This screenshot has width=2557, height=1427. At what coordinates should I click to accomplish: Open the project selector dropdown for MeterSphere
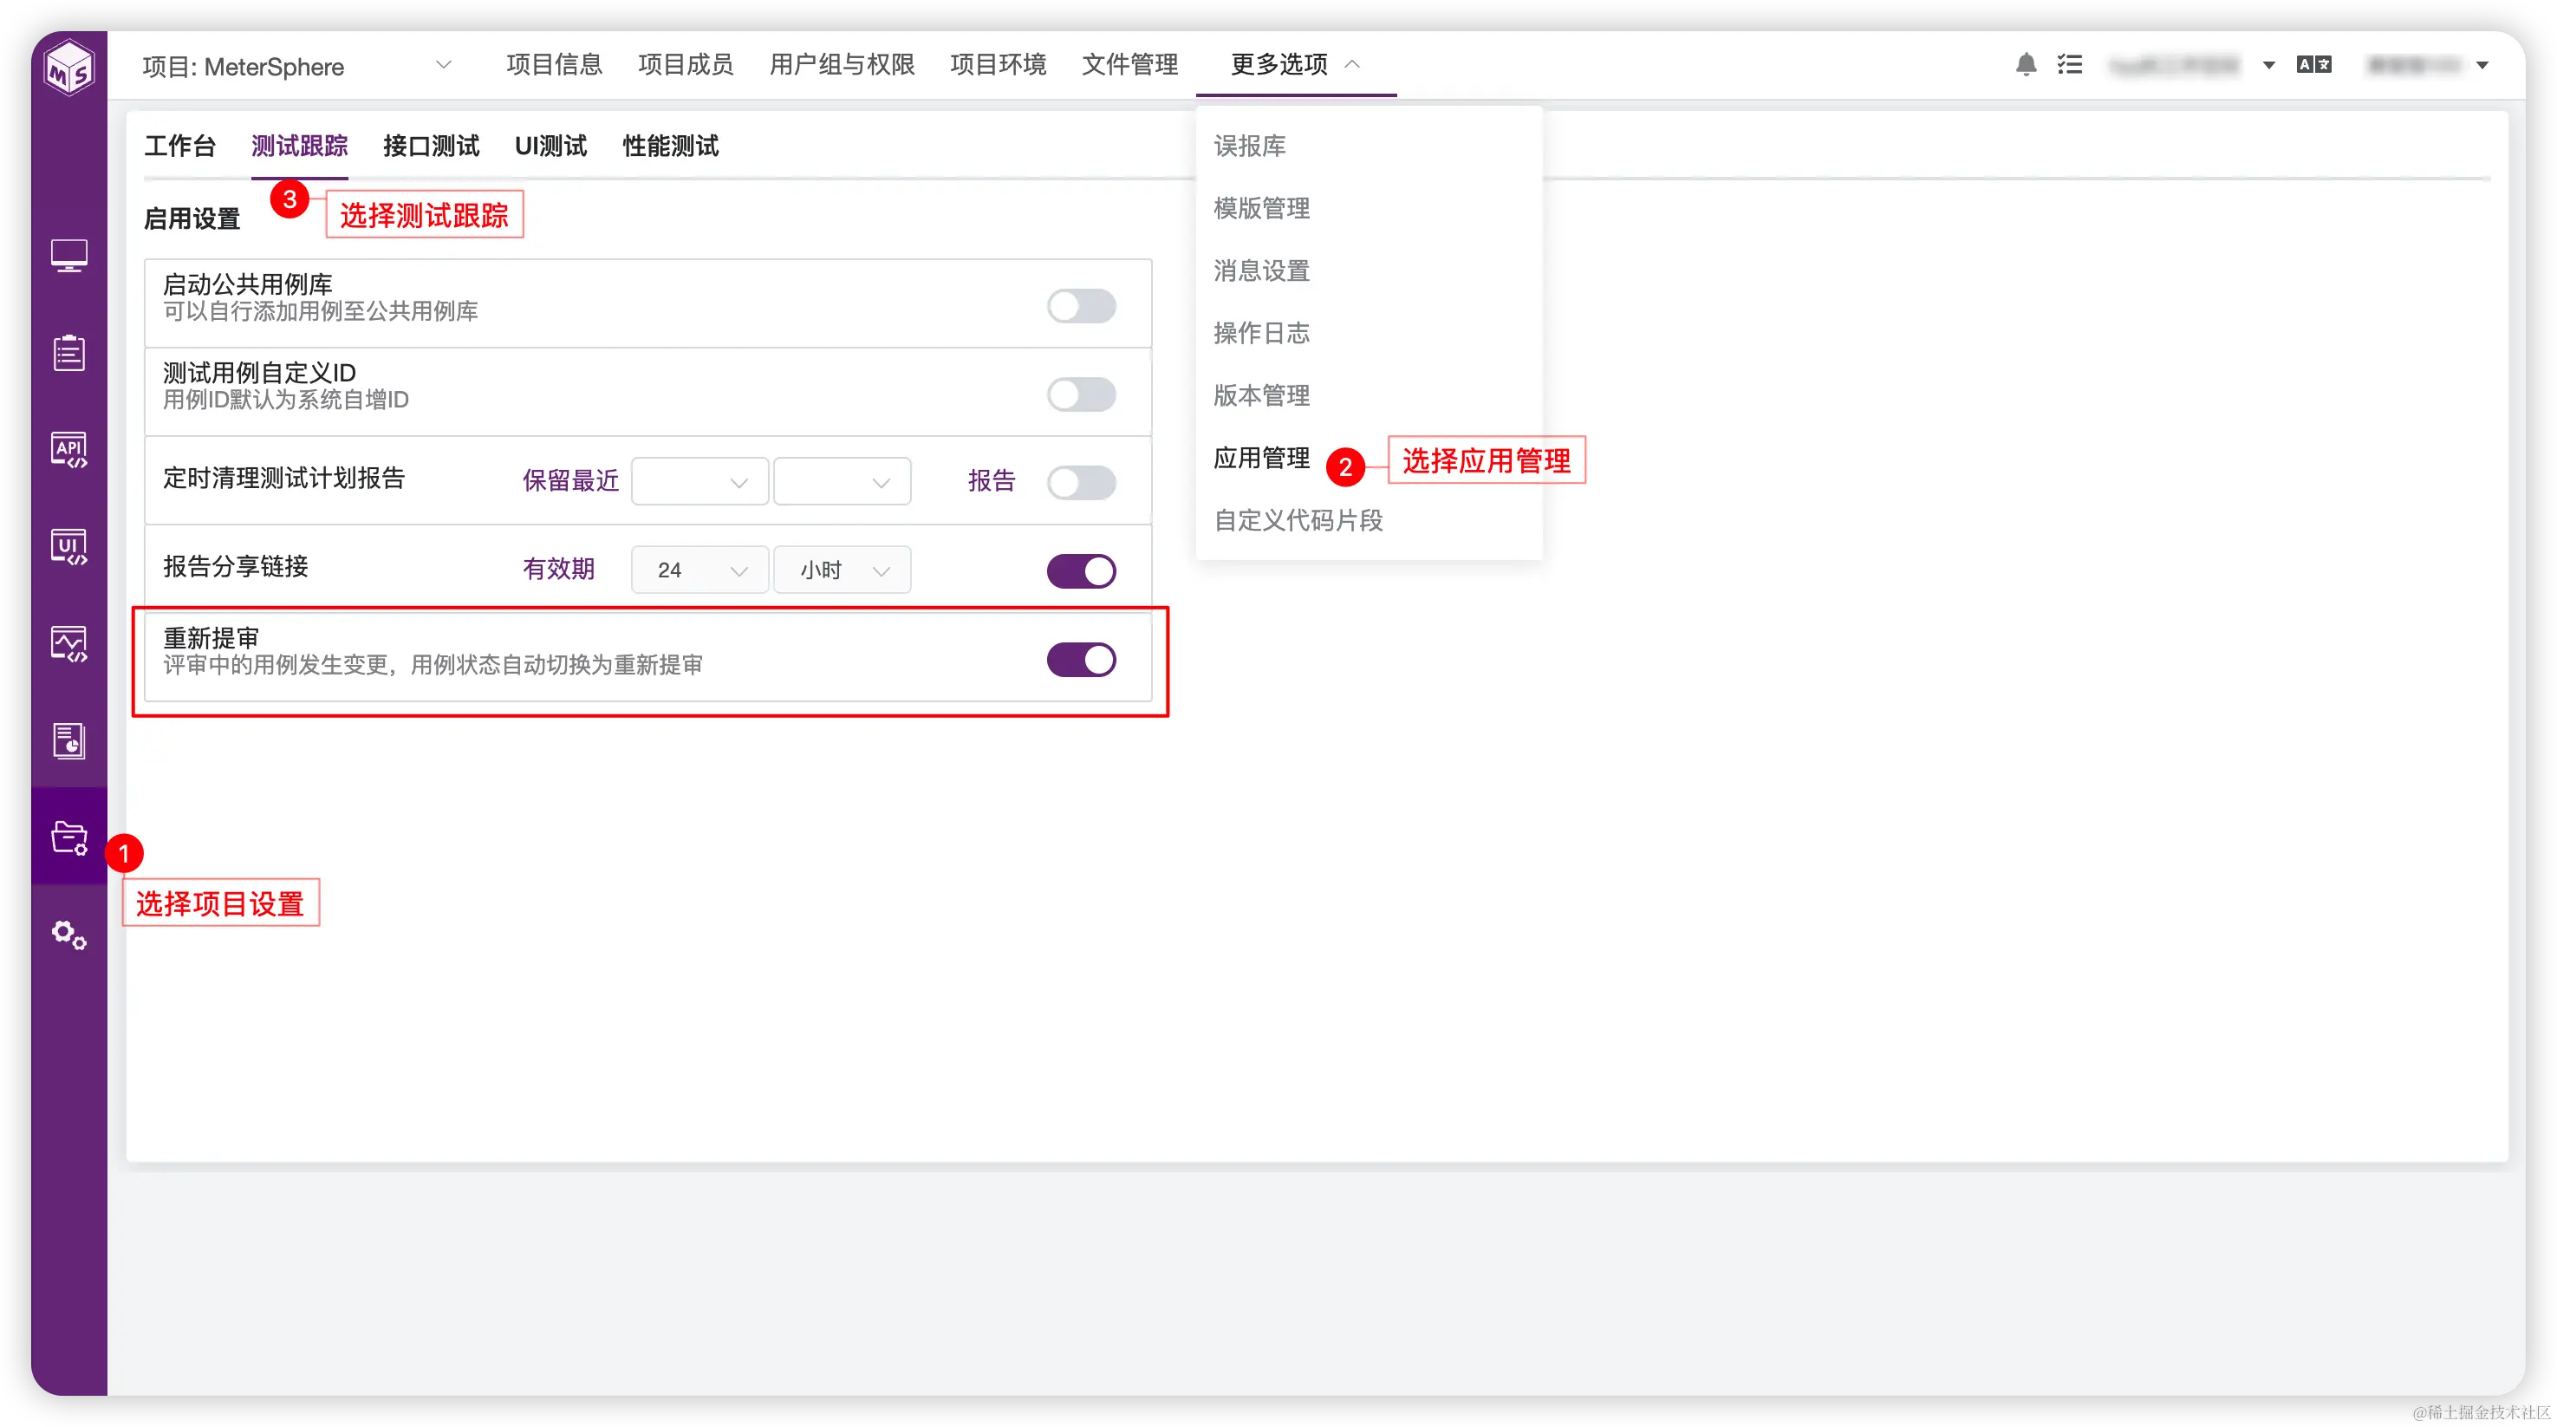444,66
